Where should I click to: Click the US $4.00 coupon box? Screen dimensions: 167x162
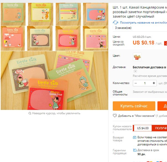point(142,128)
